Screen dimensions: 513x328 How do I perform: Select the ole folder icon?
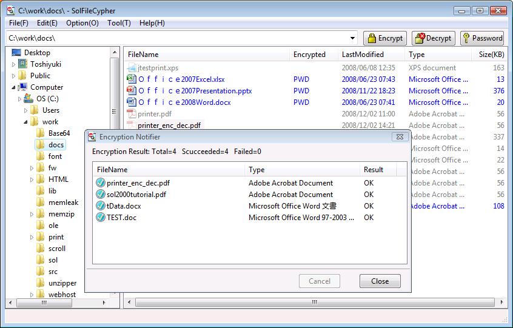[40, 226]
